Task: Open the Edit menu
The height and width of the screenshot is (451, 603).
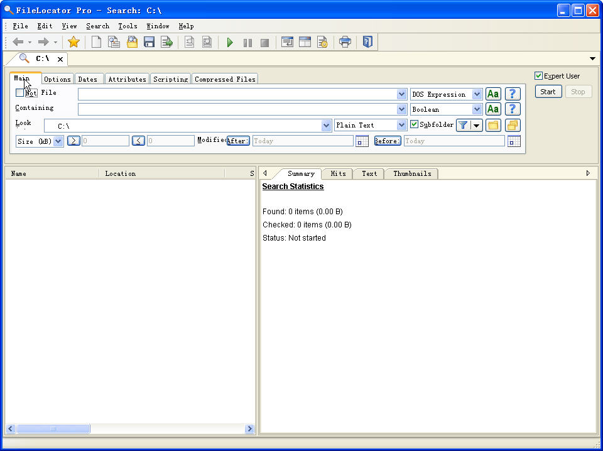Action: coord(45,26)
